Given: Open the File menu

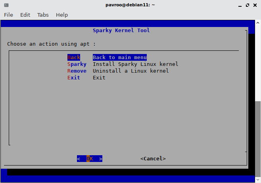Looking at the screenshot, I should pyautogui.click(x=8, y=15).
